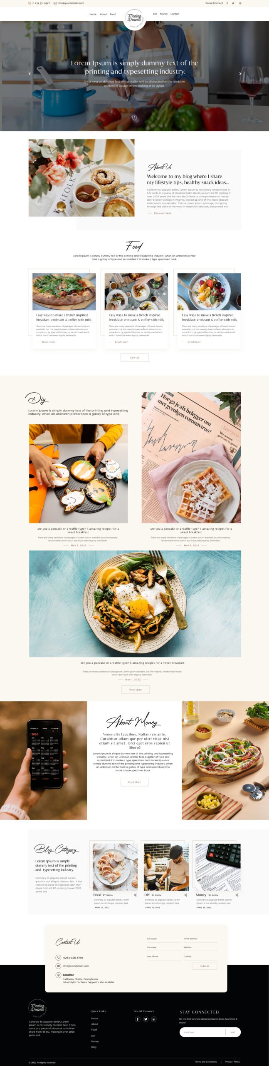This screenshot has height=1066, width=269.
Task: Click the location pin icon in contact section
Action: (x=58, y=975)
